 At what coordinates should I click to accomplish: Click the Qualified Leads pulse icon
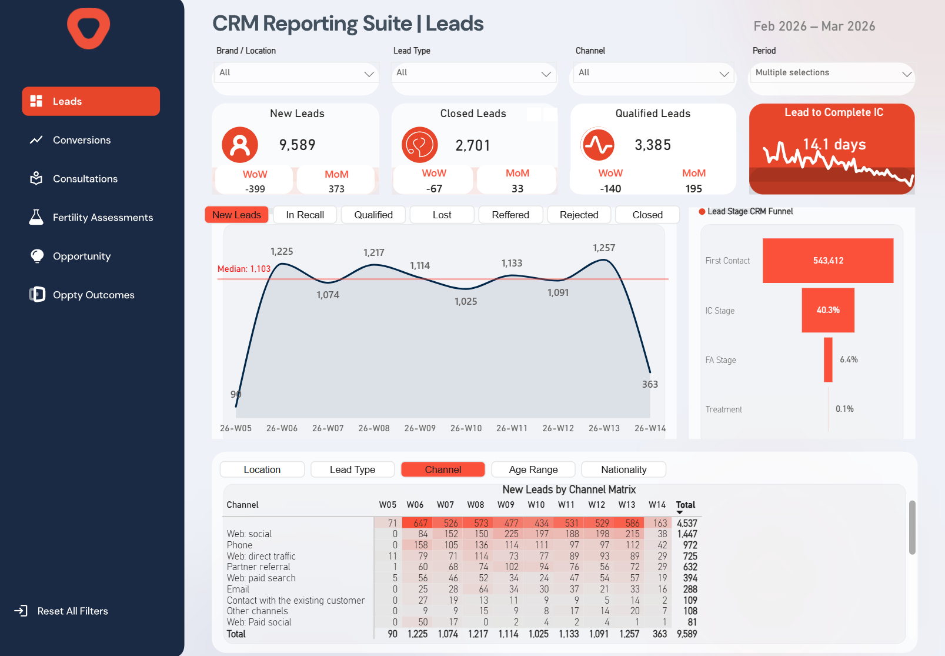point(599,145)
